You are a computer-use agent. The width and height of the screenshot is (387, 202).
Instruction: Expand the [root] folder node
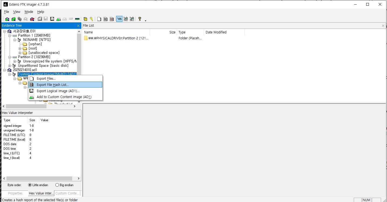(x=20, y=48)
